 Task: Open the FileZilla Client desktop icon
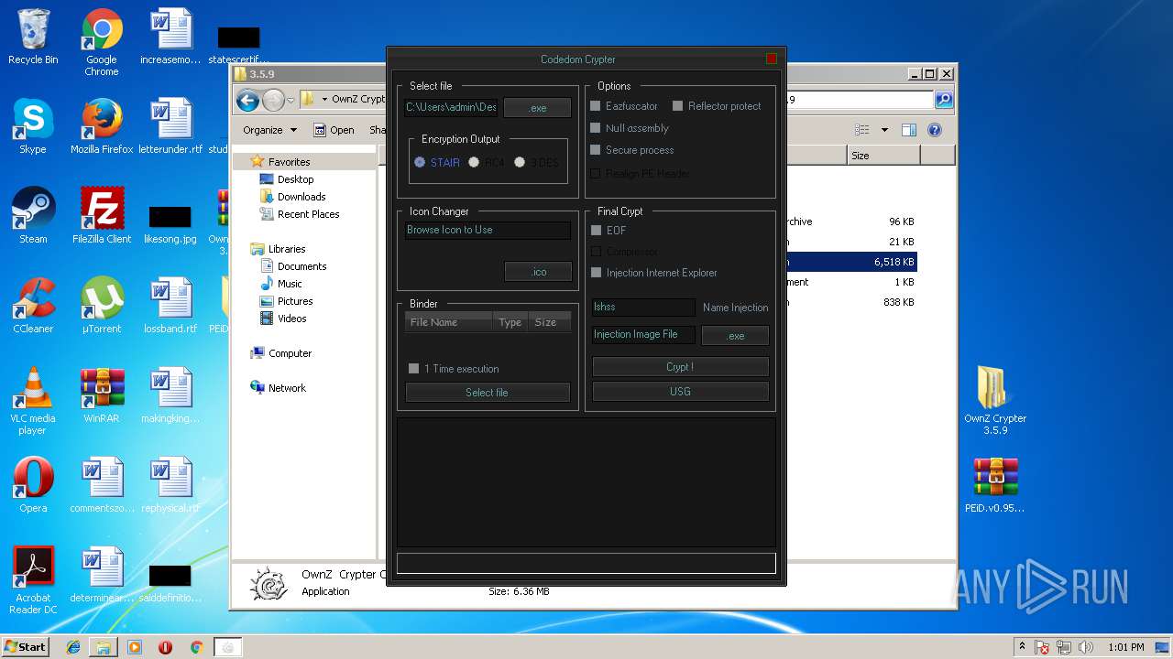102,216
